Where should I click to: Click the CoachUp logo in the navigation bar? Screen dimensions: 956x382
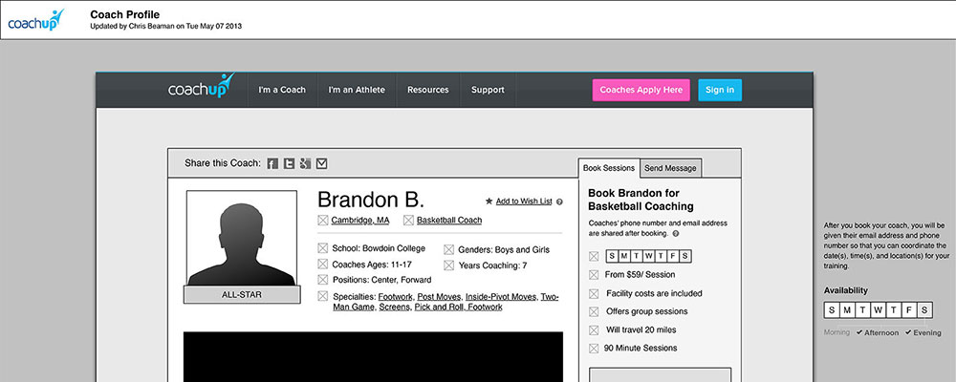coord(201,90)
